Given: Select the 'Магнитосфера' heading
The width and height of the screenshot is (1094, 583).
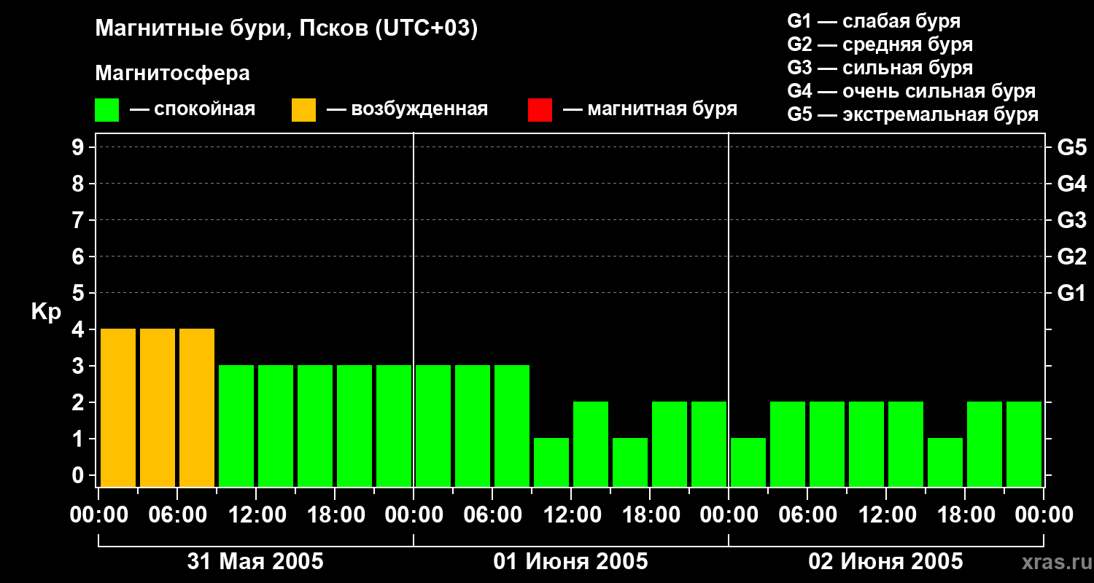Looking at the screenshot, I should (172, 74).
